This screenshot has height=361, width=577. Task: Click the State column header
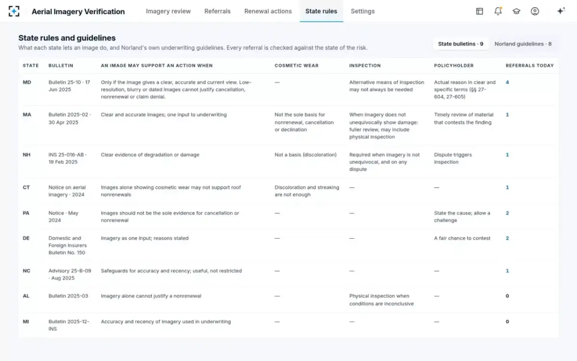point(31,65)
